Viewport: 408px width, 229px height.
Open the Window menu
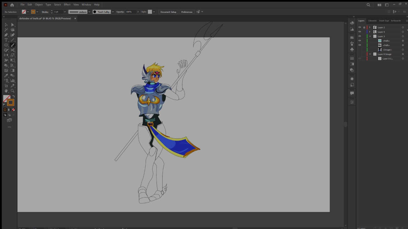pyautogui.click(x=86, y=5)
